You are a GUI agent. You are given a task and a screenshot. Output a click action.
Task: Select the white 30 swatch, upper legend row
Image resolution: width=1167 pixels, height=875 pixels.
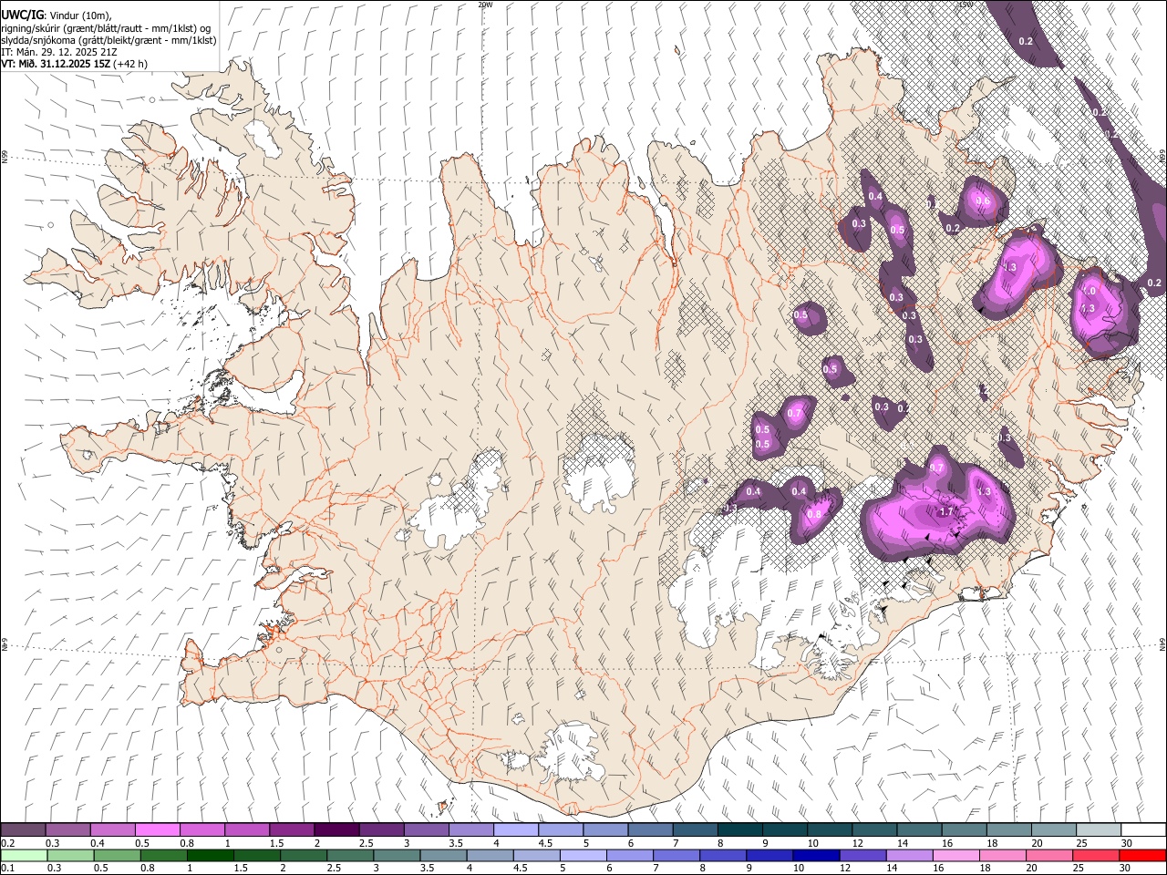point(1143,830)
